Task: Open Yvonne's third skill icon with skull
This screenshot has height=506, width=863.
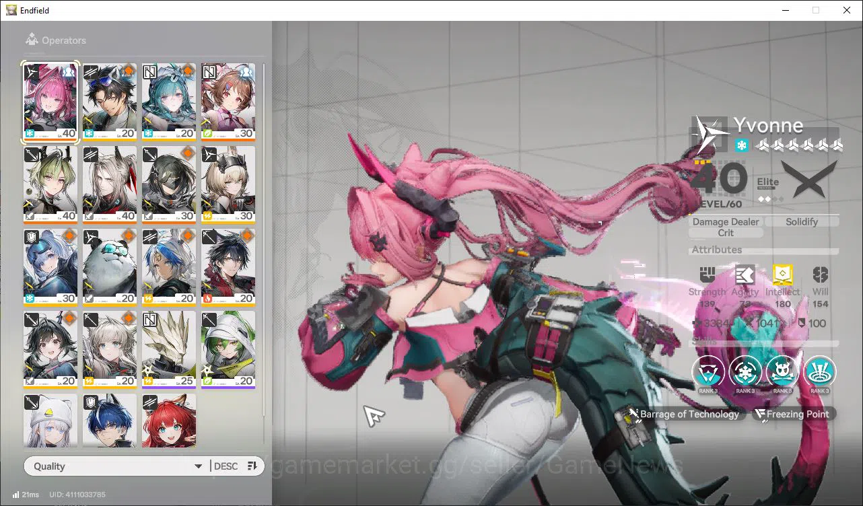Action: 782,372
